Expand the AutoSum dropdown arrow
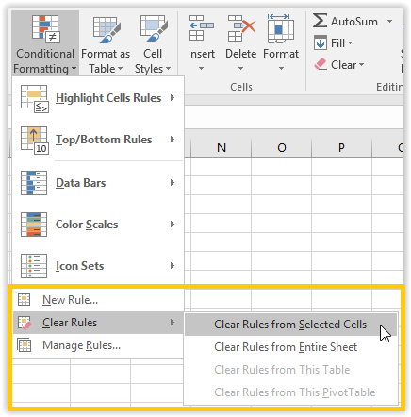Image resolution: width=411 pixels, height=417 pixels. point(389,21)
